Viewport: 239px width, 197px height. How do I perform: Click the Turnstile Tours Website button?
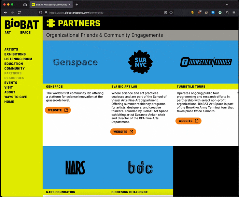[188, 121]
